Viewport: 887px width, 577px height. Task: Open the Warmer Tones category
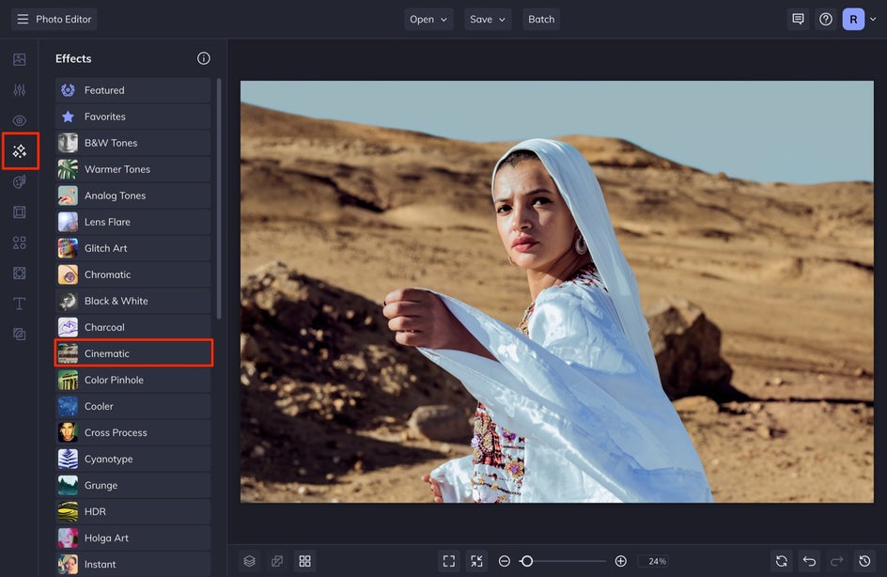(x=132, y=169)
